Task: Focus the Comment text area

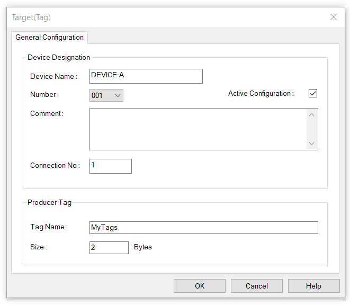Action: [x=198, y=129]
